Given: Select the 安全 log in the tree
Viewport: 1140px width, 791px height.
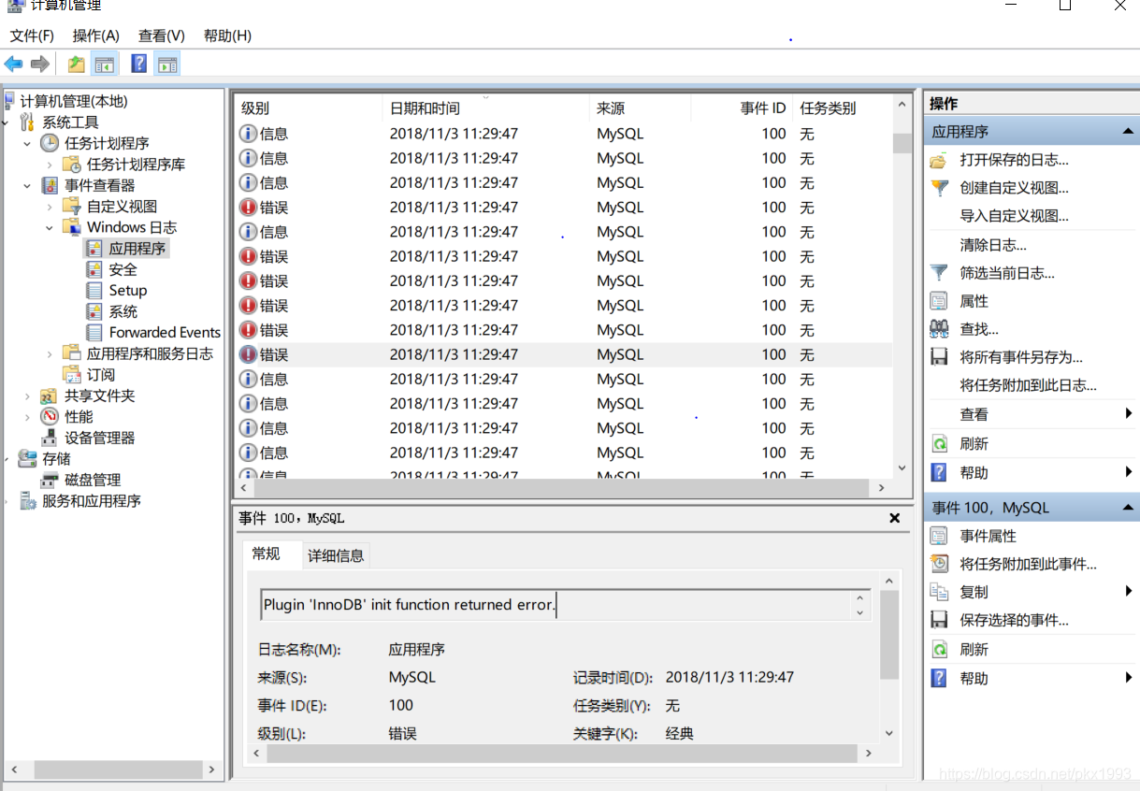Looking at the screenshot, I should (x=121, y=269).
